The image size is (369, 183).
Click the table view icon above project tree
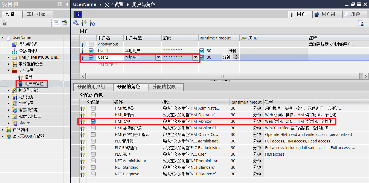[x=56, y=22]
